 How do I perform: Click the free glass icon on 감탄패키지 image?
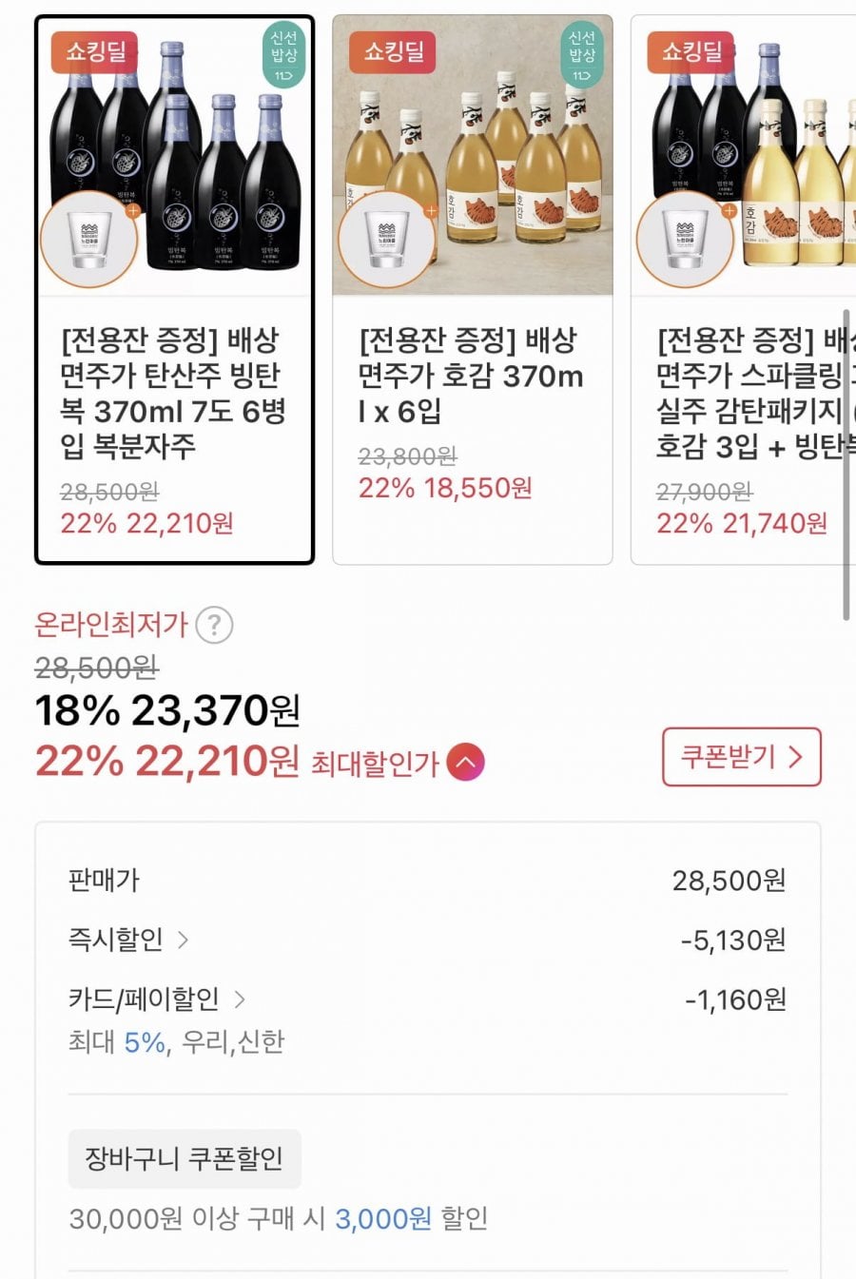[684, 238]
